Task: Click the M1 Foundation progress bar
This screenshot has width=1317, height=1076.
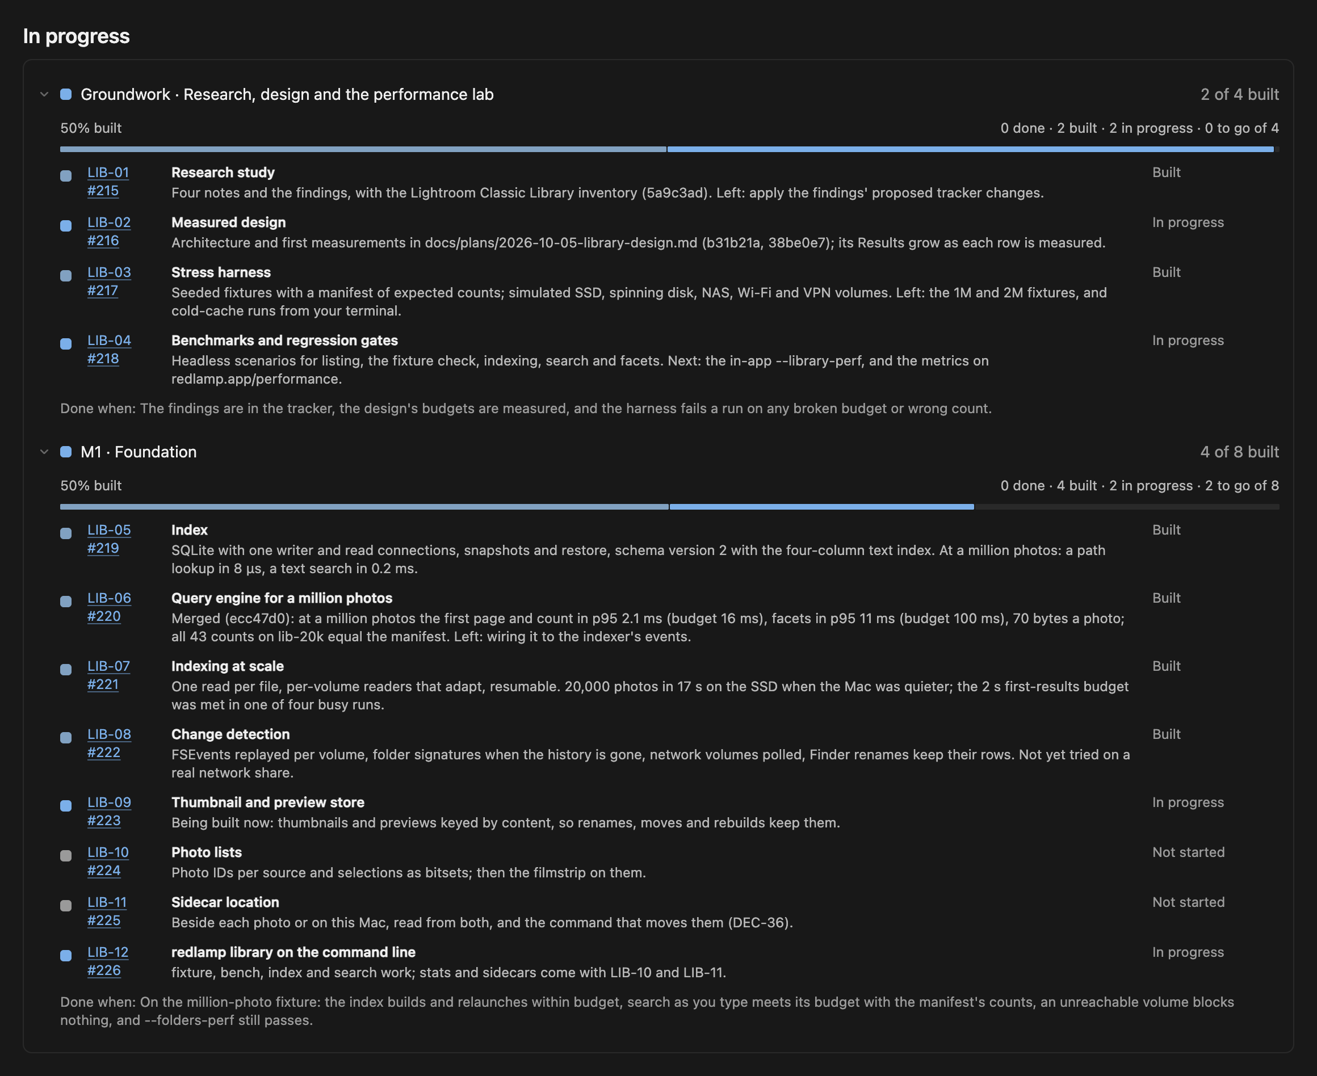Action: 669,507
